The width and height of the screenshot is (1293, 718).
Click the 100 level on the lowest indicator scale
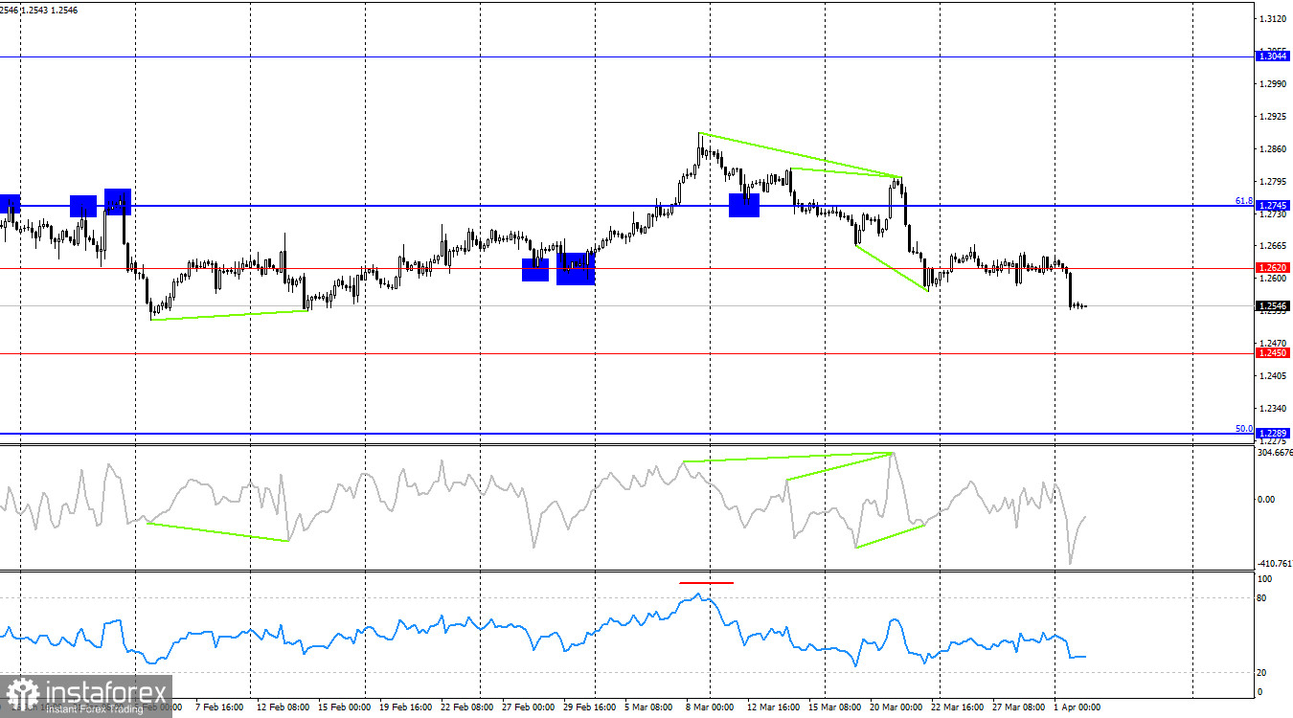1264,579
